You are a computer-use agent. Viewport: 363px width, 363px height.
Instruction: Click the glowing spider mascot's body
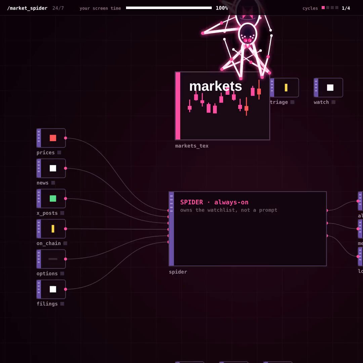tap(247, 34)
